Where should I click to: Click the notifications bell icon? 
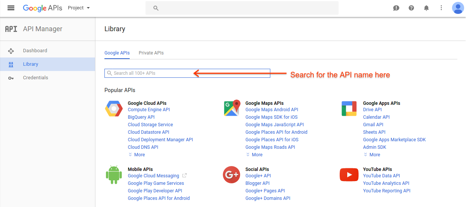(426, 8)
